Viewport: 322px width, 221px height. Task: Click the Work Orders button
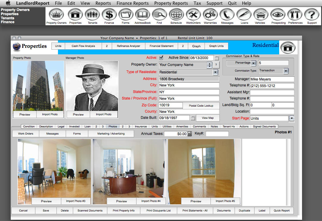[26, 134]
